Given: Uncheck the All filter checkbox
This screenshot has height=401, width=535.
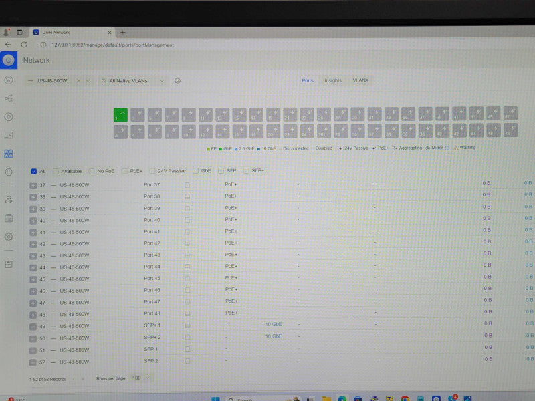Looking at the screenshot, I should click(34, 171).
